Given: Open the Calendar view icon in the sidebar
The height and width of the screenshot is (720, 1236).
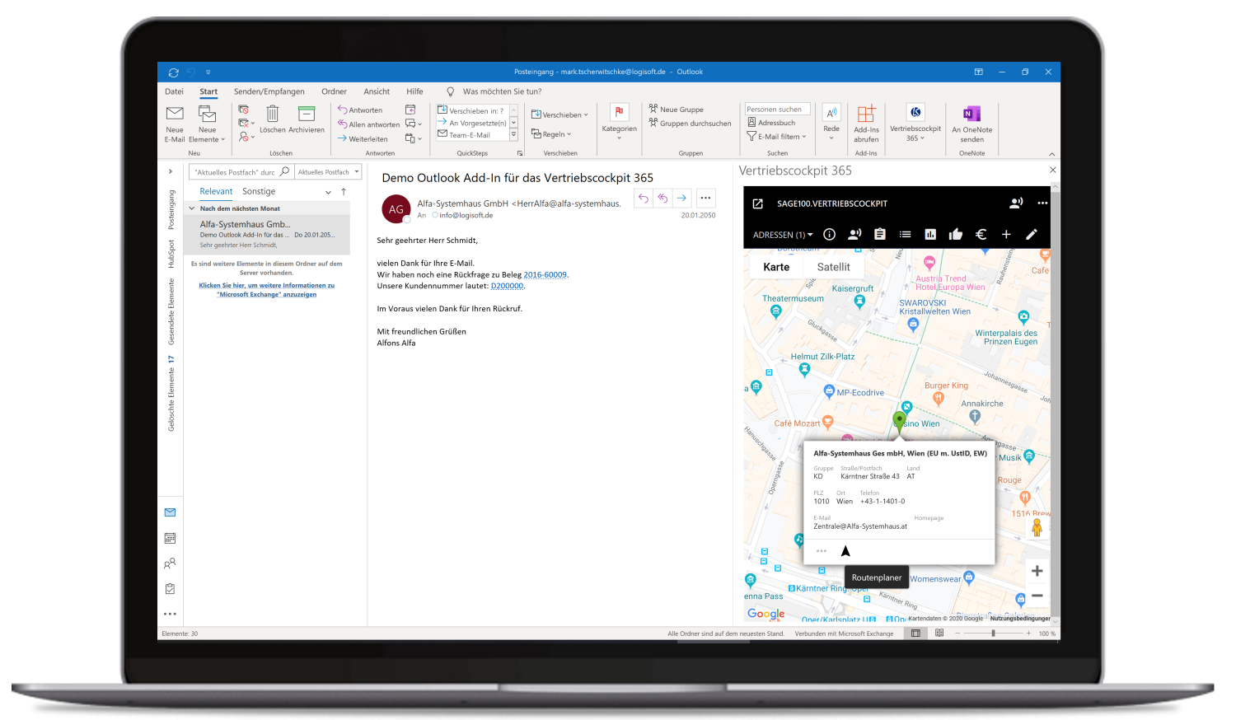Looking at the screenshot, I should pyautogui.click(x=170, y=538).
